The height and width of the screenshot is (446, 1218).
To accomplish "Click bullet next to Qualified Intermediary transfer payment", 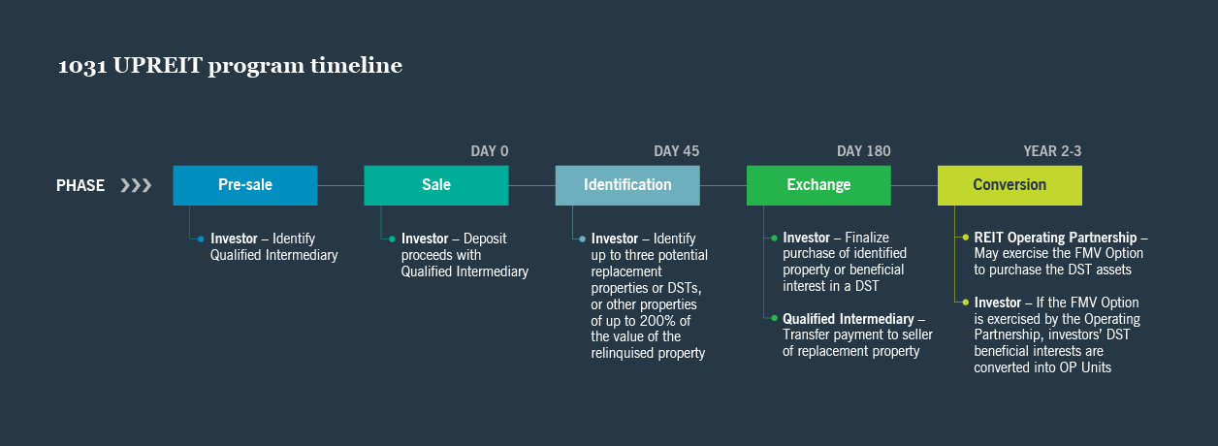I will (773, 318).
